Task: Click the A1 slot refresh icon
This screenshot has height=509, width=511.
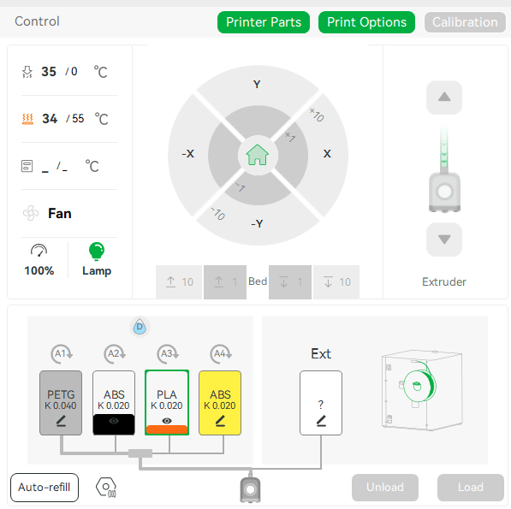Action: [x=62, y=353]
